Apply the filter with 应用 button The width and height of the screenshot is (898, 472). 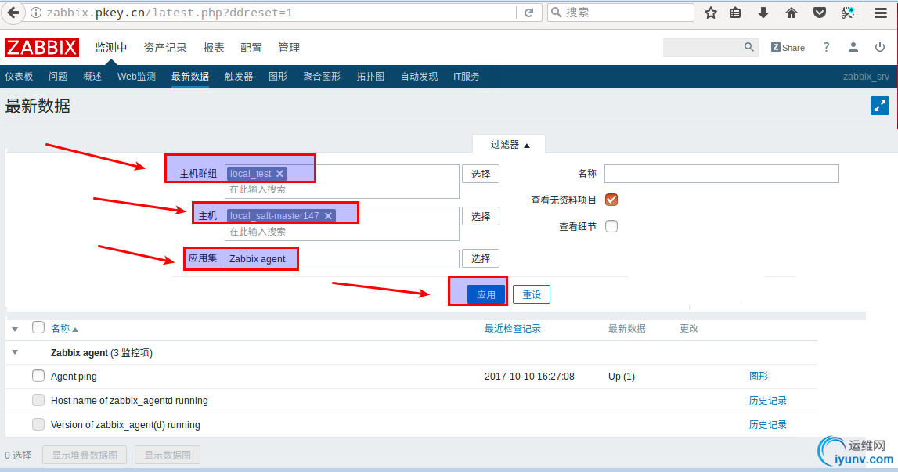pos(485,294)
